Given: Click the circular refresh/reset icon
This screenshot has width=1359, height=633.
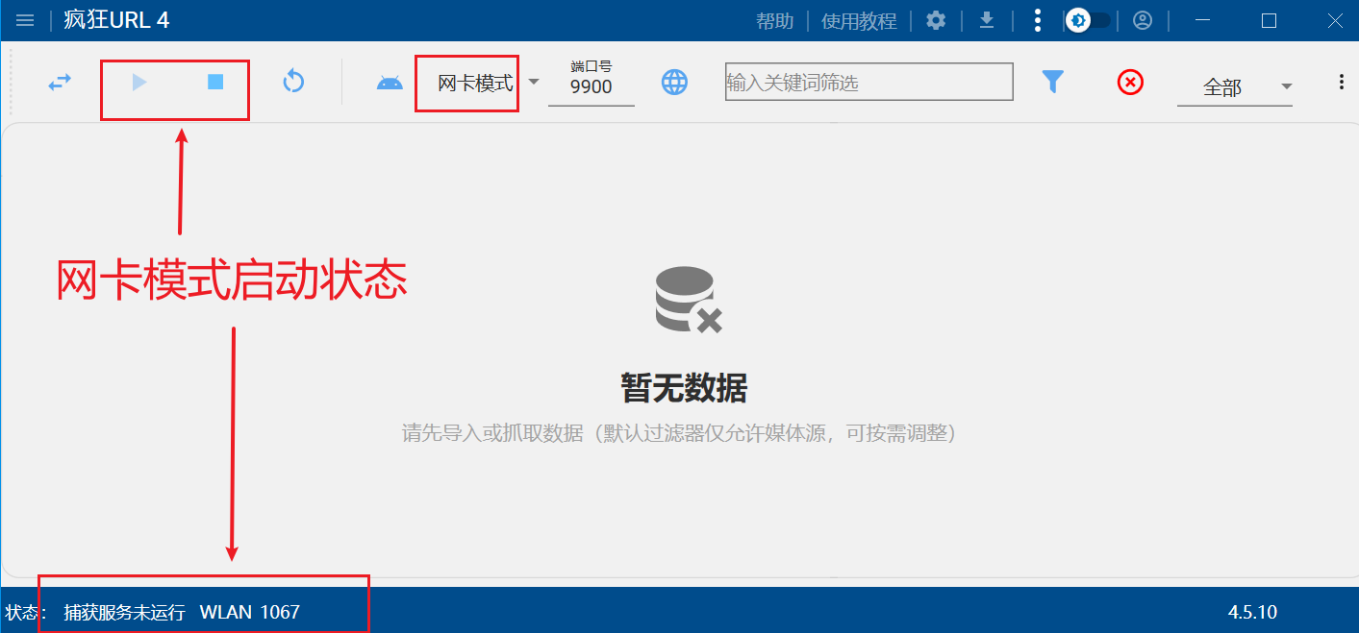Looking at the screenshot, I should [x=293, y=83].
